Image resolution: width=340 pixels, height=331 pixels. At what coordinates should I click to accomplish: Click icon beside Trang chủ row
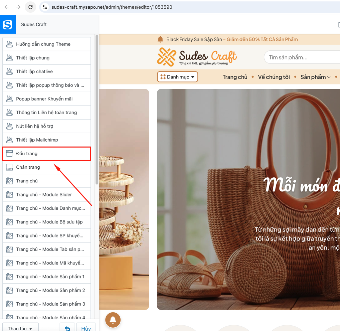tap(9, 181)
